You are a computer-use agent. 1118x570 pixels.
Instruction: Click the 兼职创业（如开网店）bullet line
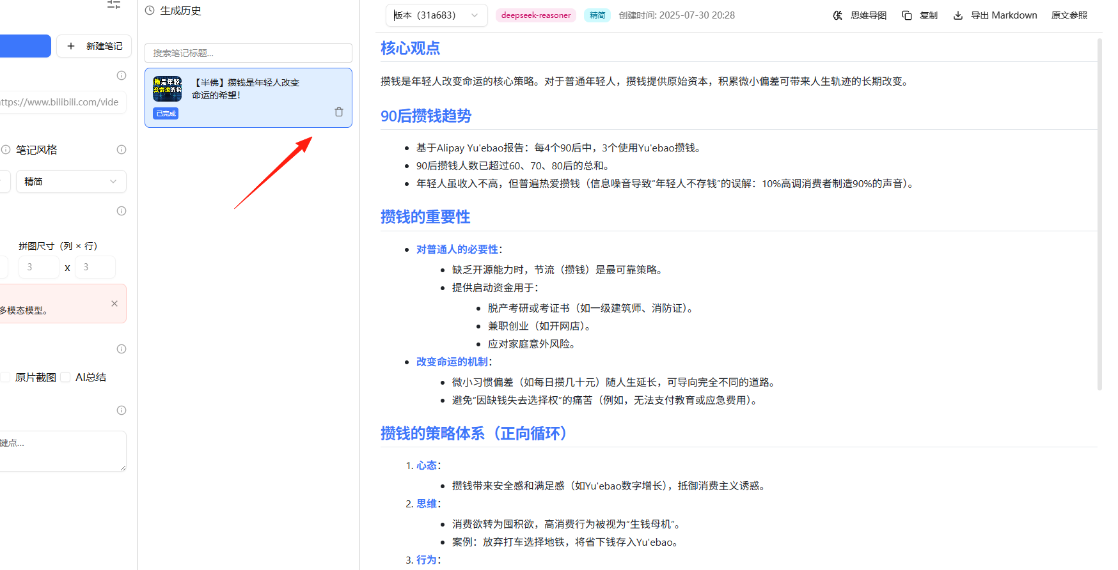point(540,326)
